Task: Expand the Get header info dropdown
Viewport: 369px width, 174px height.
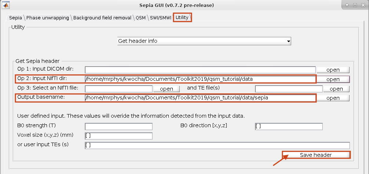Action: tap(204, 41)
